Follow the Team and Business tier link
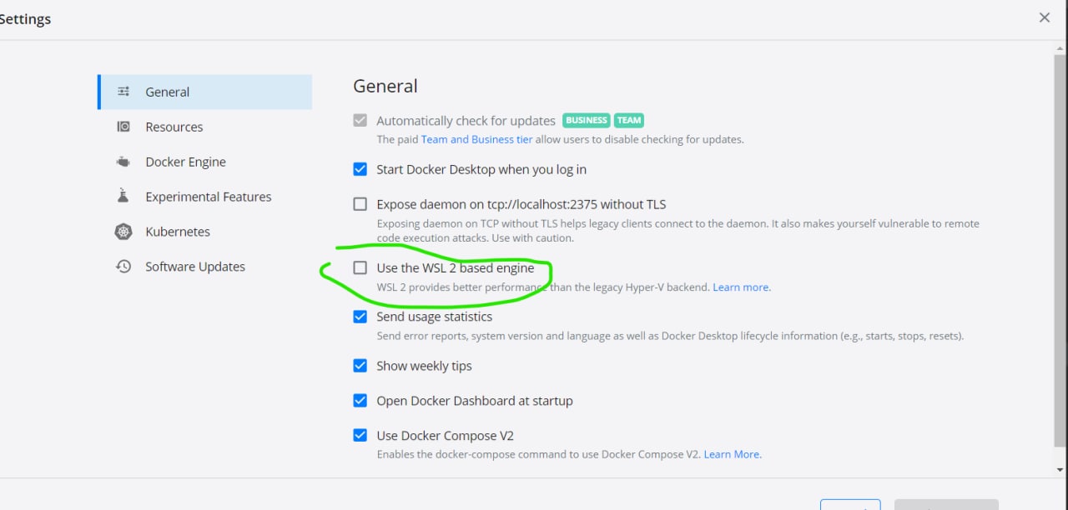Viewport: 1068px width, 510px height. [476, 139]
